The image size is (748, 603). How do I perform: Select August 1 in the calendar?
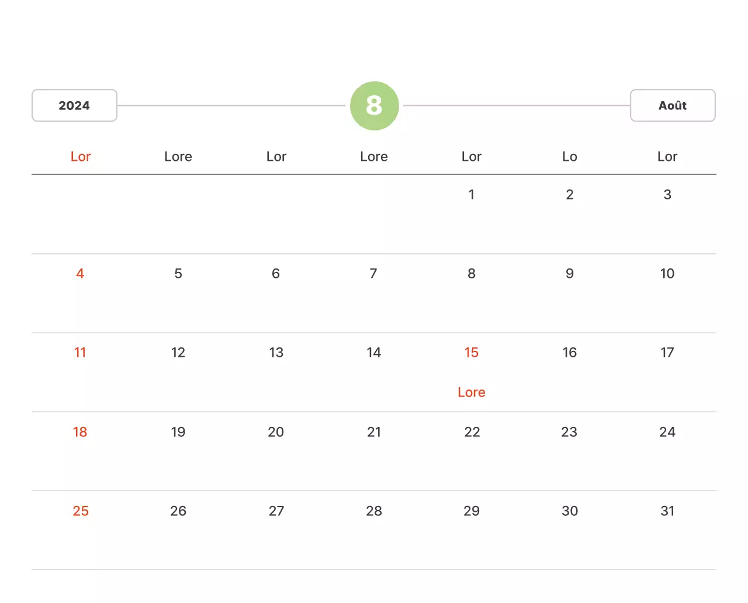click(472, 195)
